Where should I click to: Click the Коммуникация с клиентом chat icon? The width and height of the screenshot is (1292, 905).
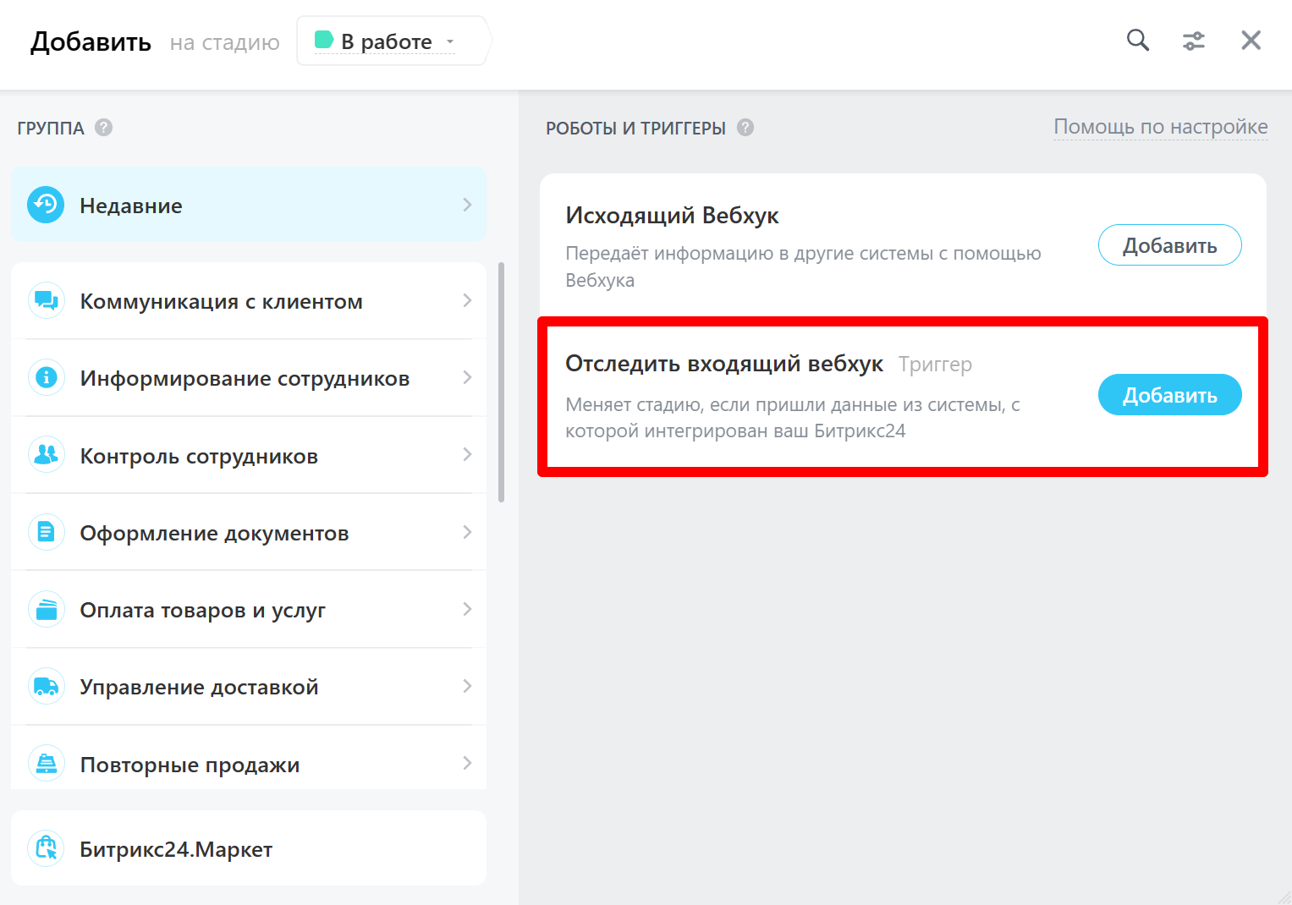click(46, 301)
